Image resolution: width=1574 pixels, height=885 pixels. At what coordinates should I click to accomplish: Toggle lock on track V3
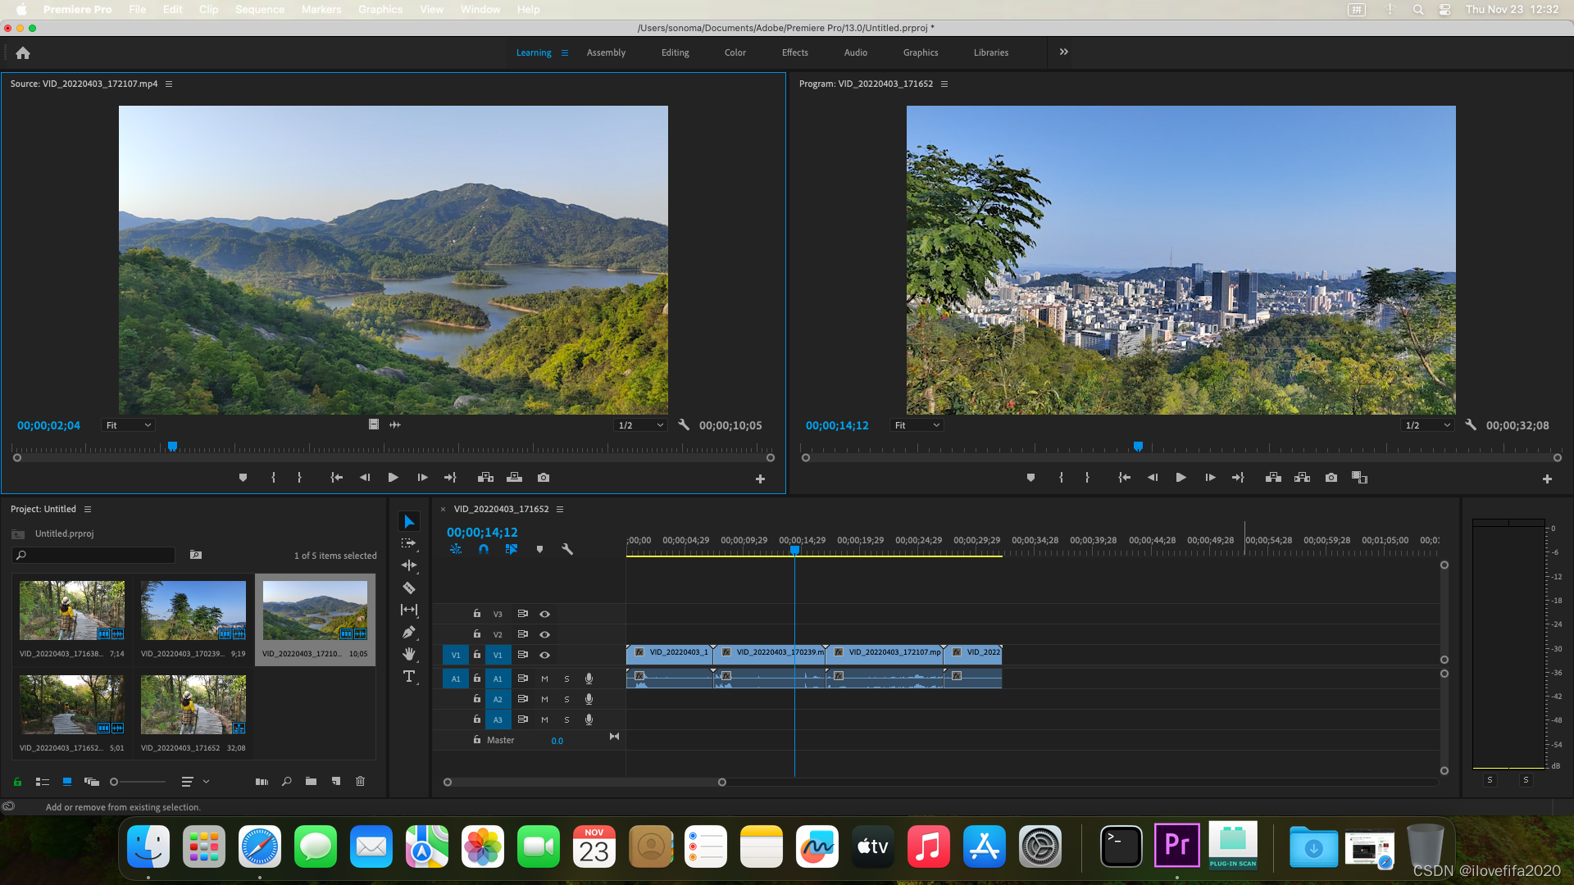[x=477, y=614]
